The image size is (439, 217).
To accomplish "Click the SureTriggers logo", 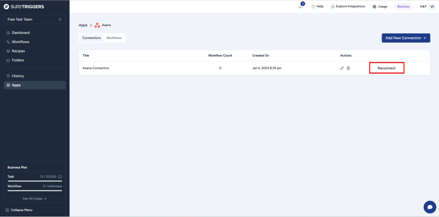I will pyautogui.click(x=24, y=6).
